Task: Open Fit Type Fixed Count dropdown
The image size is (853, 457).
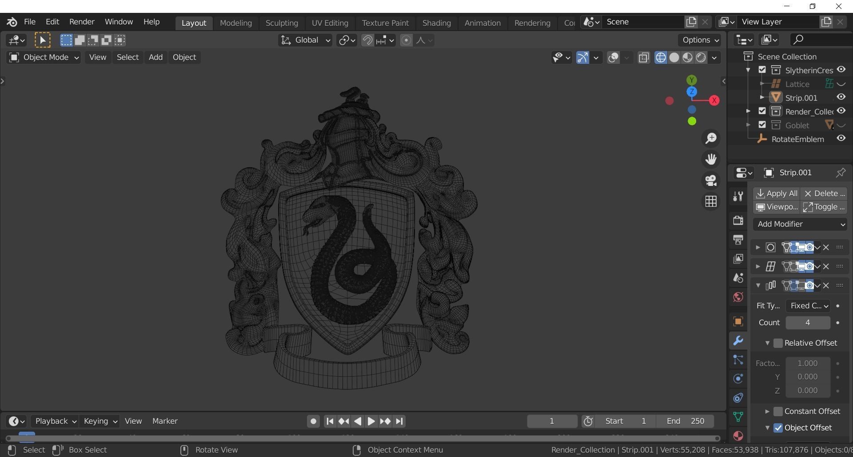Action: click(x=808, y=306)
